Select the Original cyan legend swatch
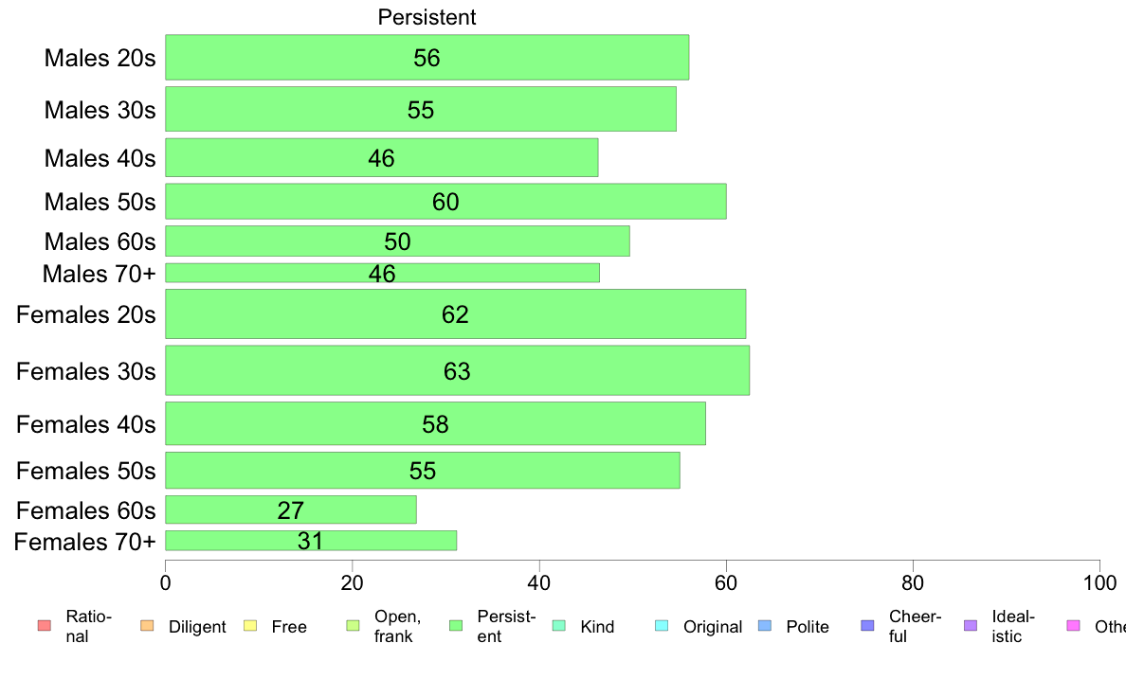This screenshot has height=697, width=1126. point(662,626)
